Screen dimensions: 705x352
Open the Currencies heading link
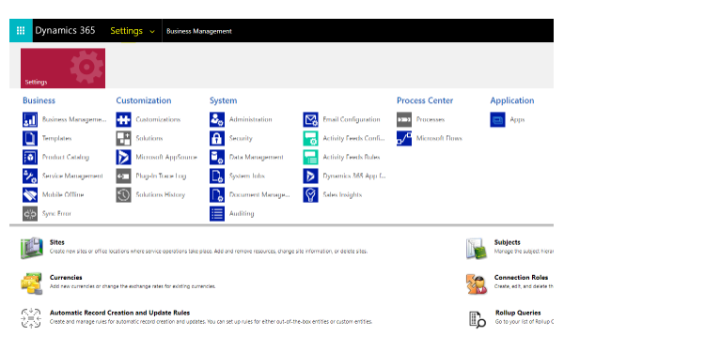66,278
